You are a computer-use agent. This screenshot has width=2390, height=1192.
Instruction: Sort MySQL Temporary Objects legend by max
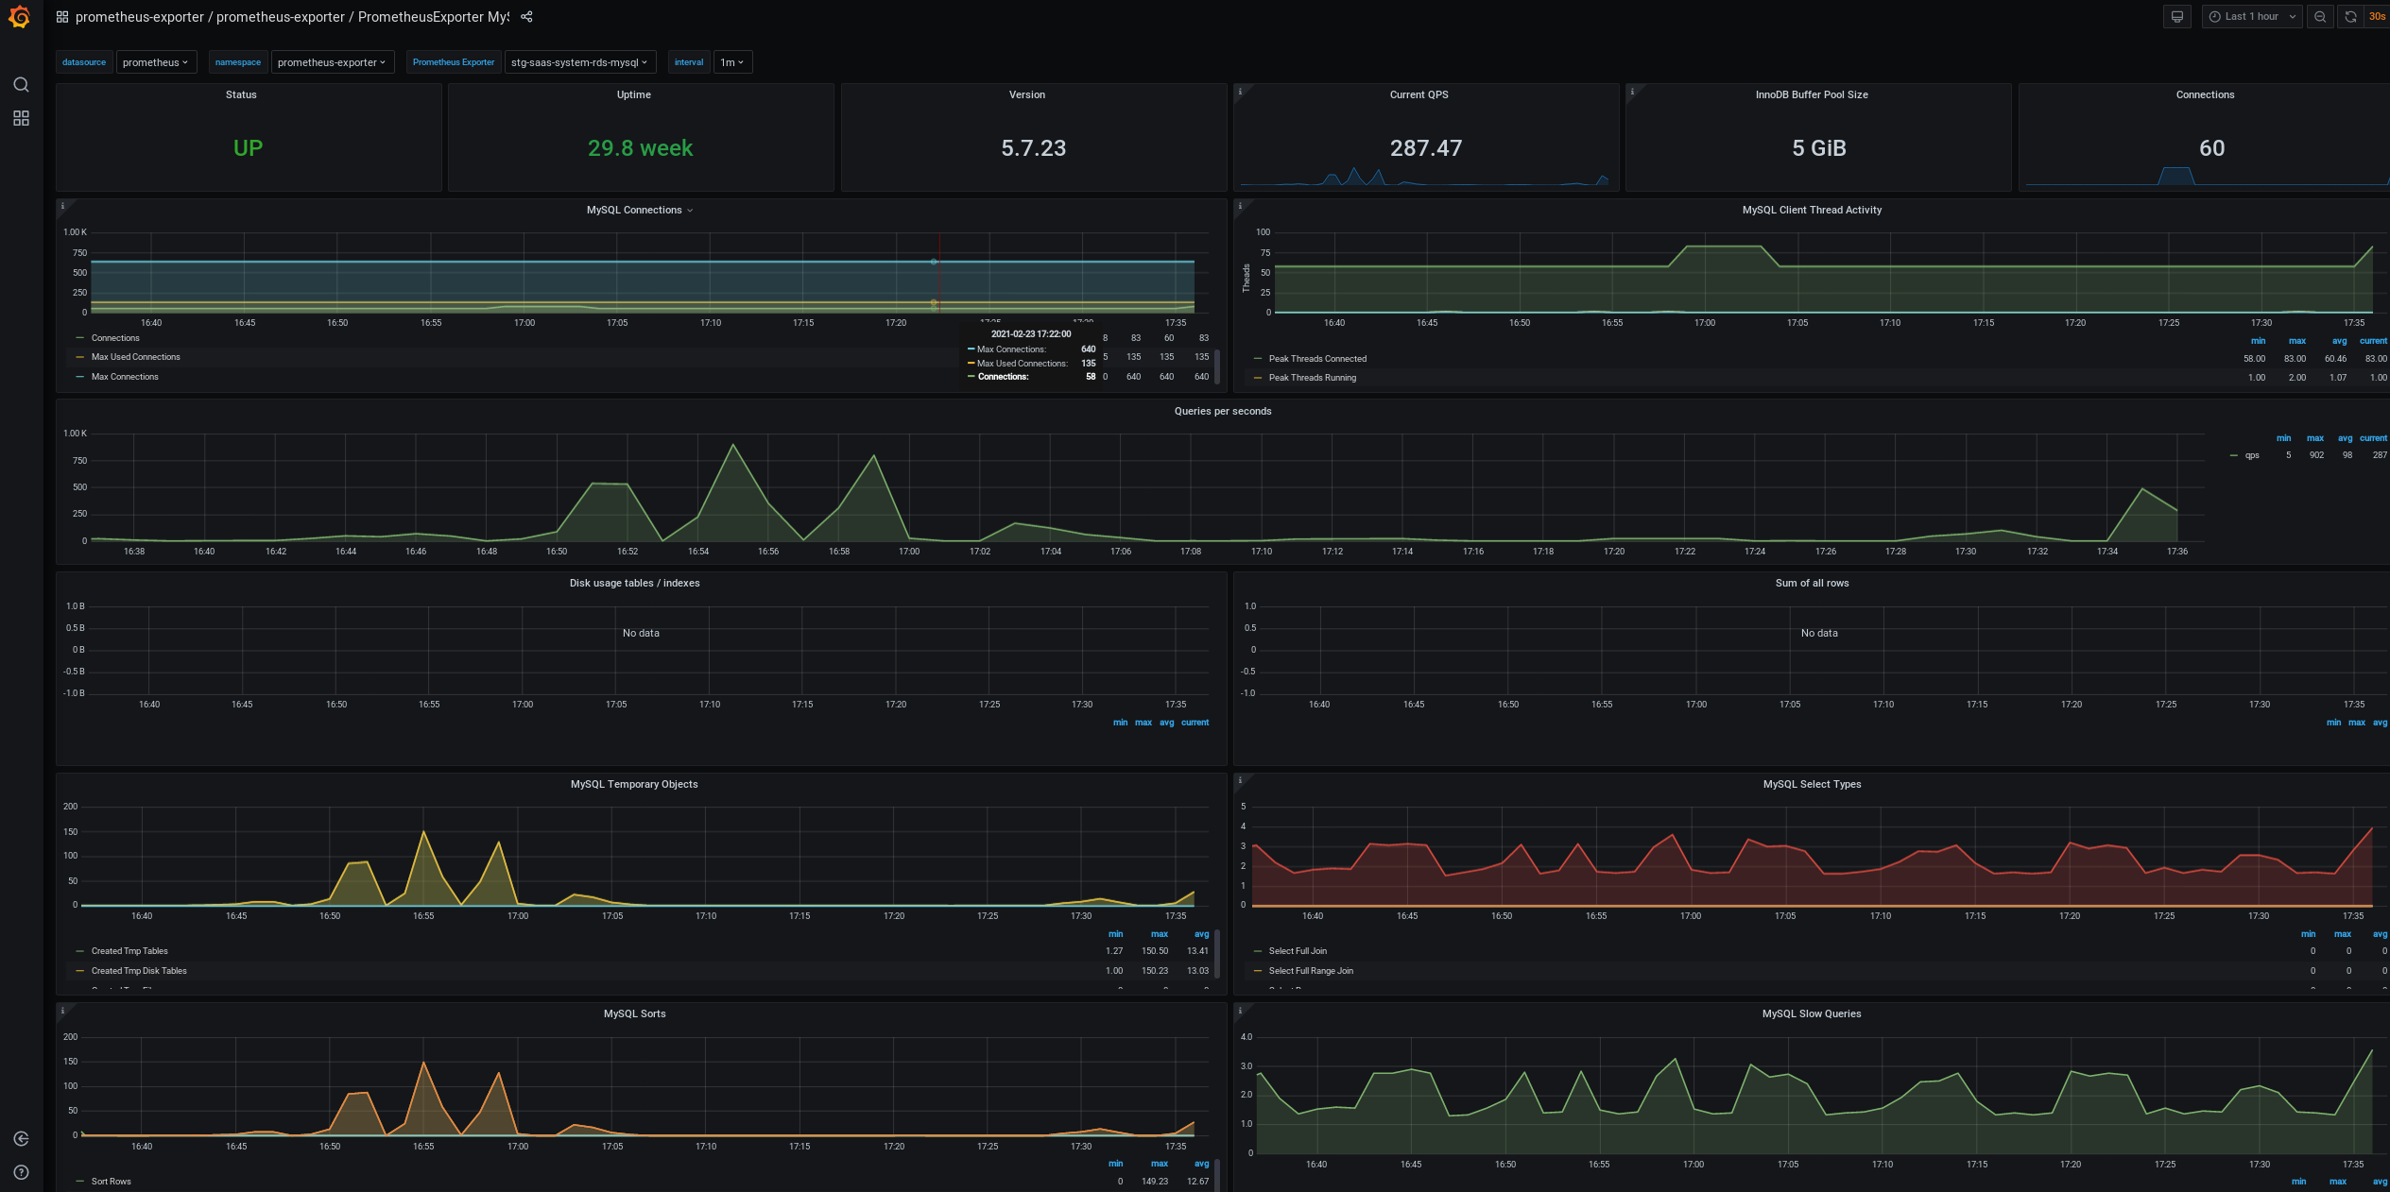coord(1159,934)
